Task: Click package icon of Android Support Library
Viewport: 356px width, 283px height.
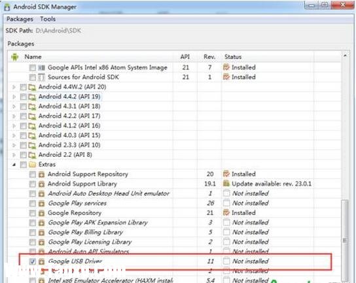Action: [x=41, y=184]
